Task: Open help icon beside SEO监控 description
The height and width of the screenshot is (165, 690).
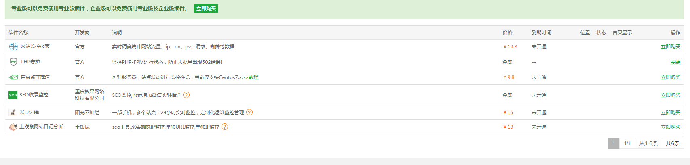Action: click(186, 95)
